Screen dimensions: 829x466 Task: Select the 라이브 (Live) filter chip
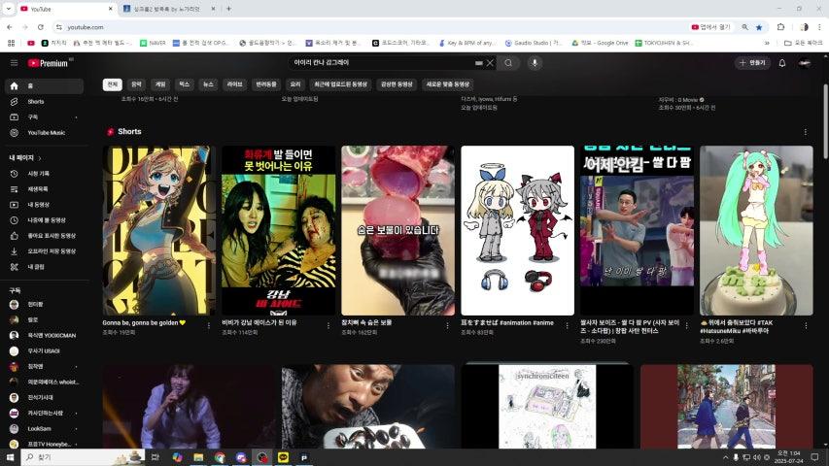point(235,84)
